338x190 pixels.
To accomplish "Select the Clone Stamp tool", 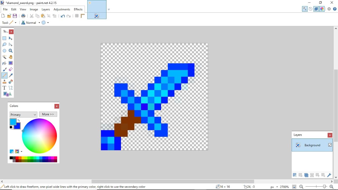I will tap(4, 82).
